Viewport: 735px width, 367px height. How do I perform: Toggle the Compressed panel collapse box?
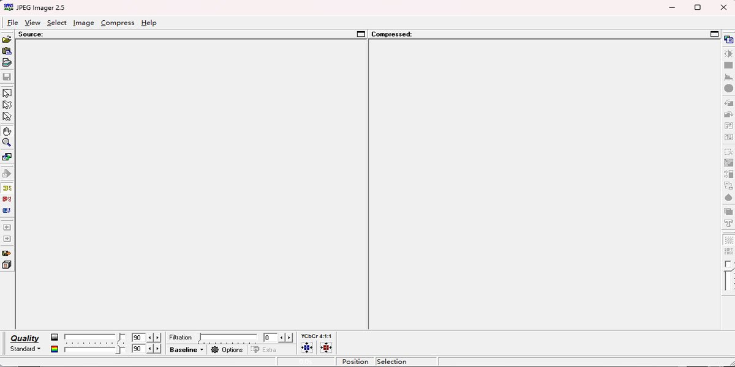click(x=714, y=34)
